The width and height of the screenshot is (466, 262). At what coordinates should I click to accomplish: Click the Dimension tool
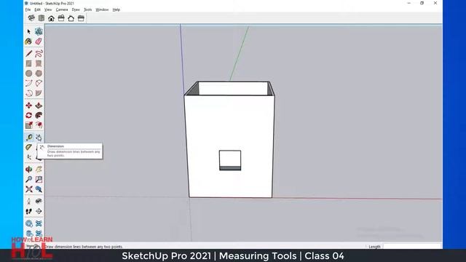(39, 138)
